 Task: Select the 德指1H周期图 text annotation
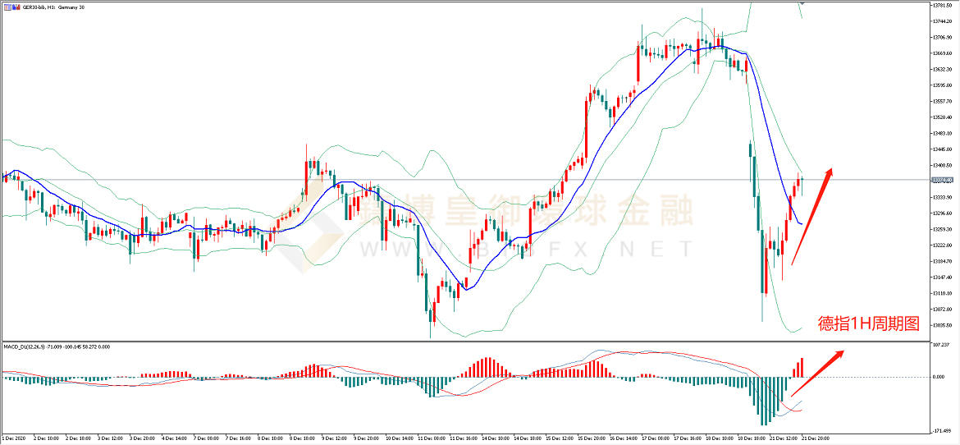(869, 323)
